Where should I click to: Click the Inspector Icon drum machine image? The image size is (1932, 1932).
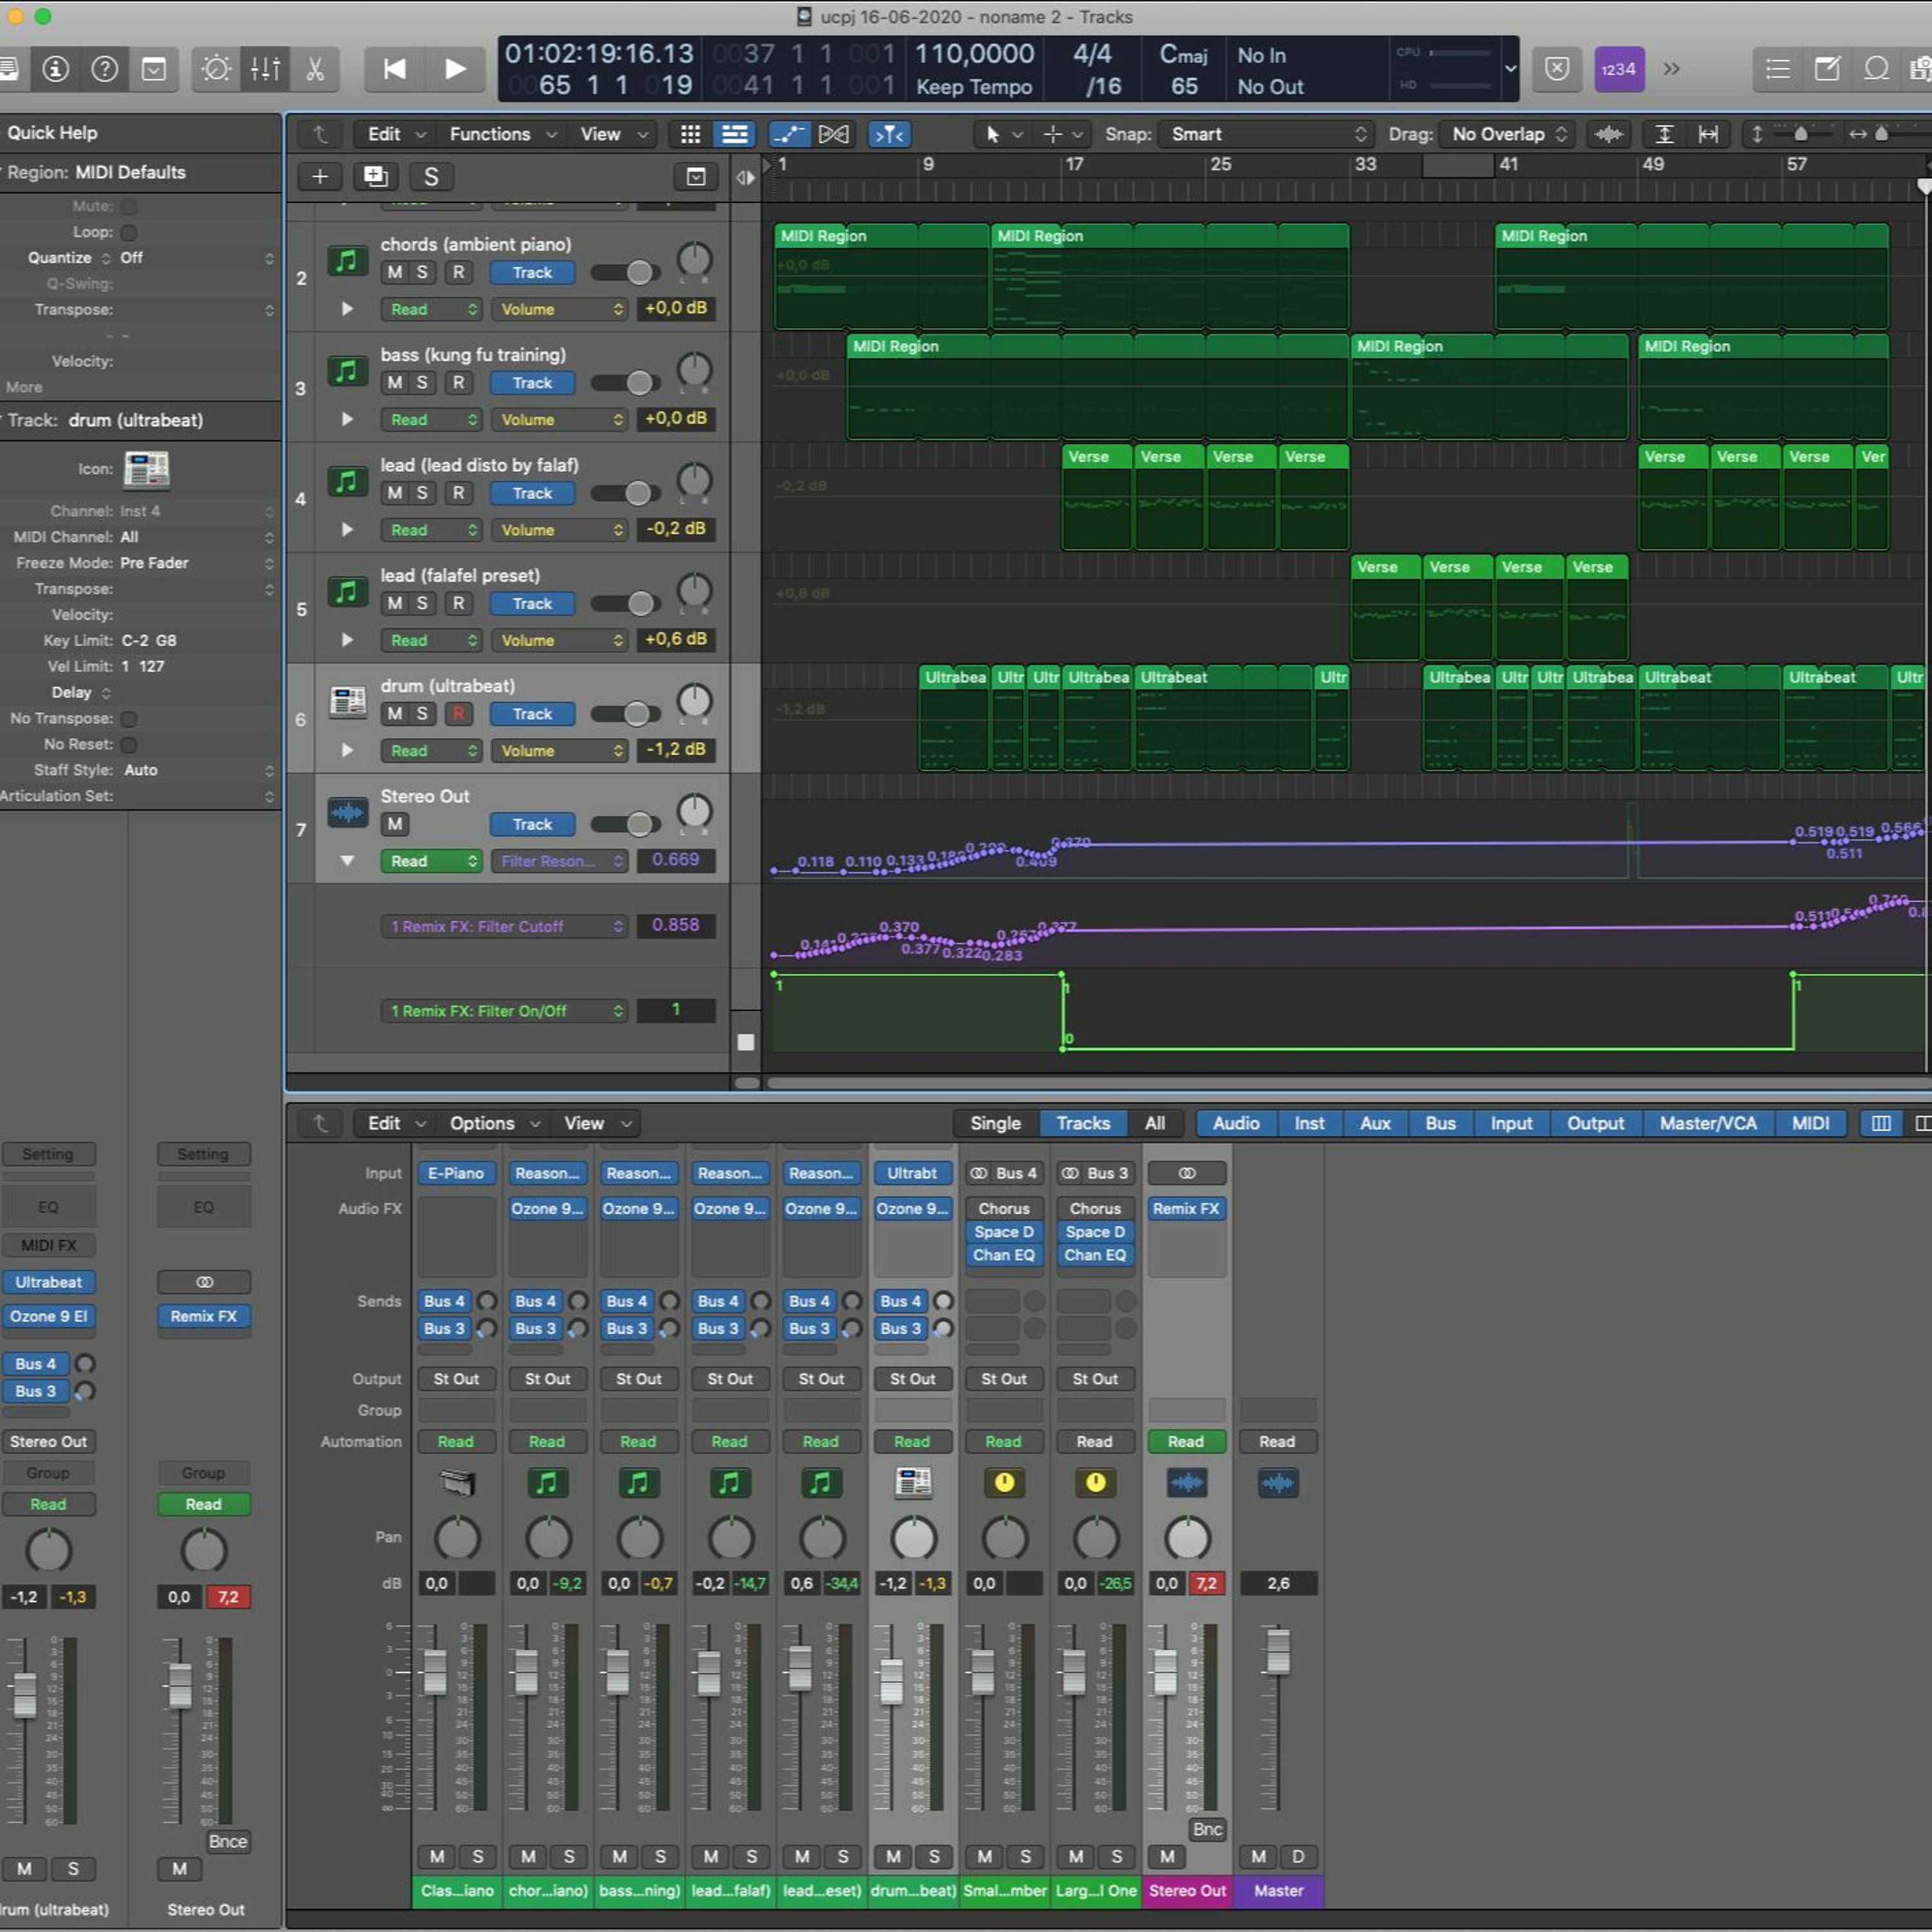click(x=147, y=469)
